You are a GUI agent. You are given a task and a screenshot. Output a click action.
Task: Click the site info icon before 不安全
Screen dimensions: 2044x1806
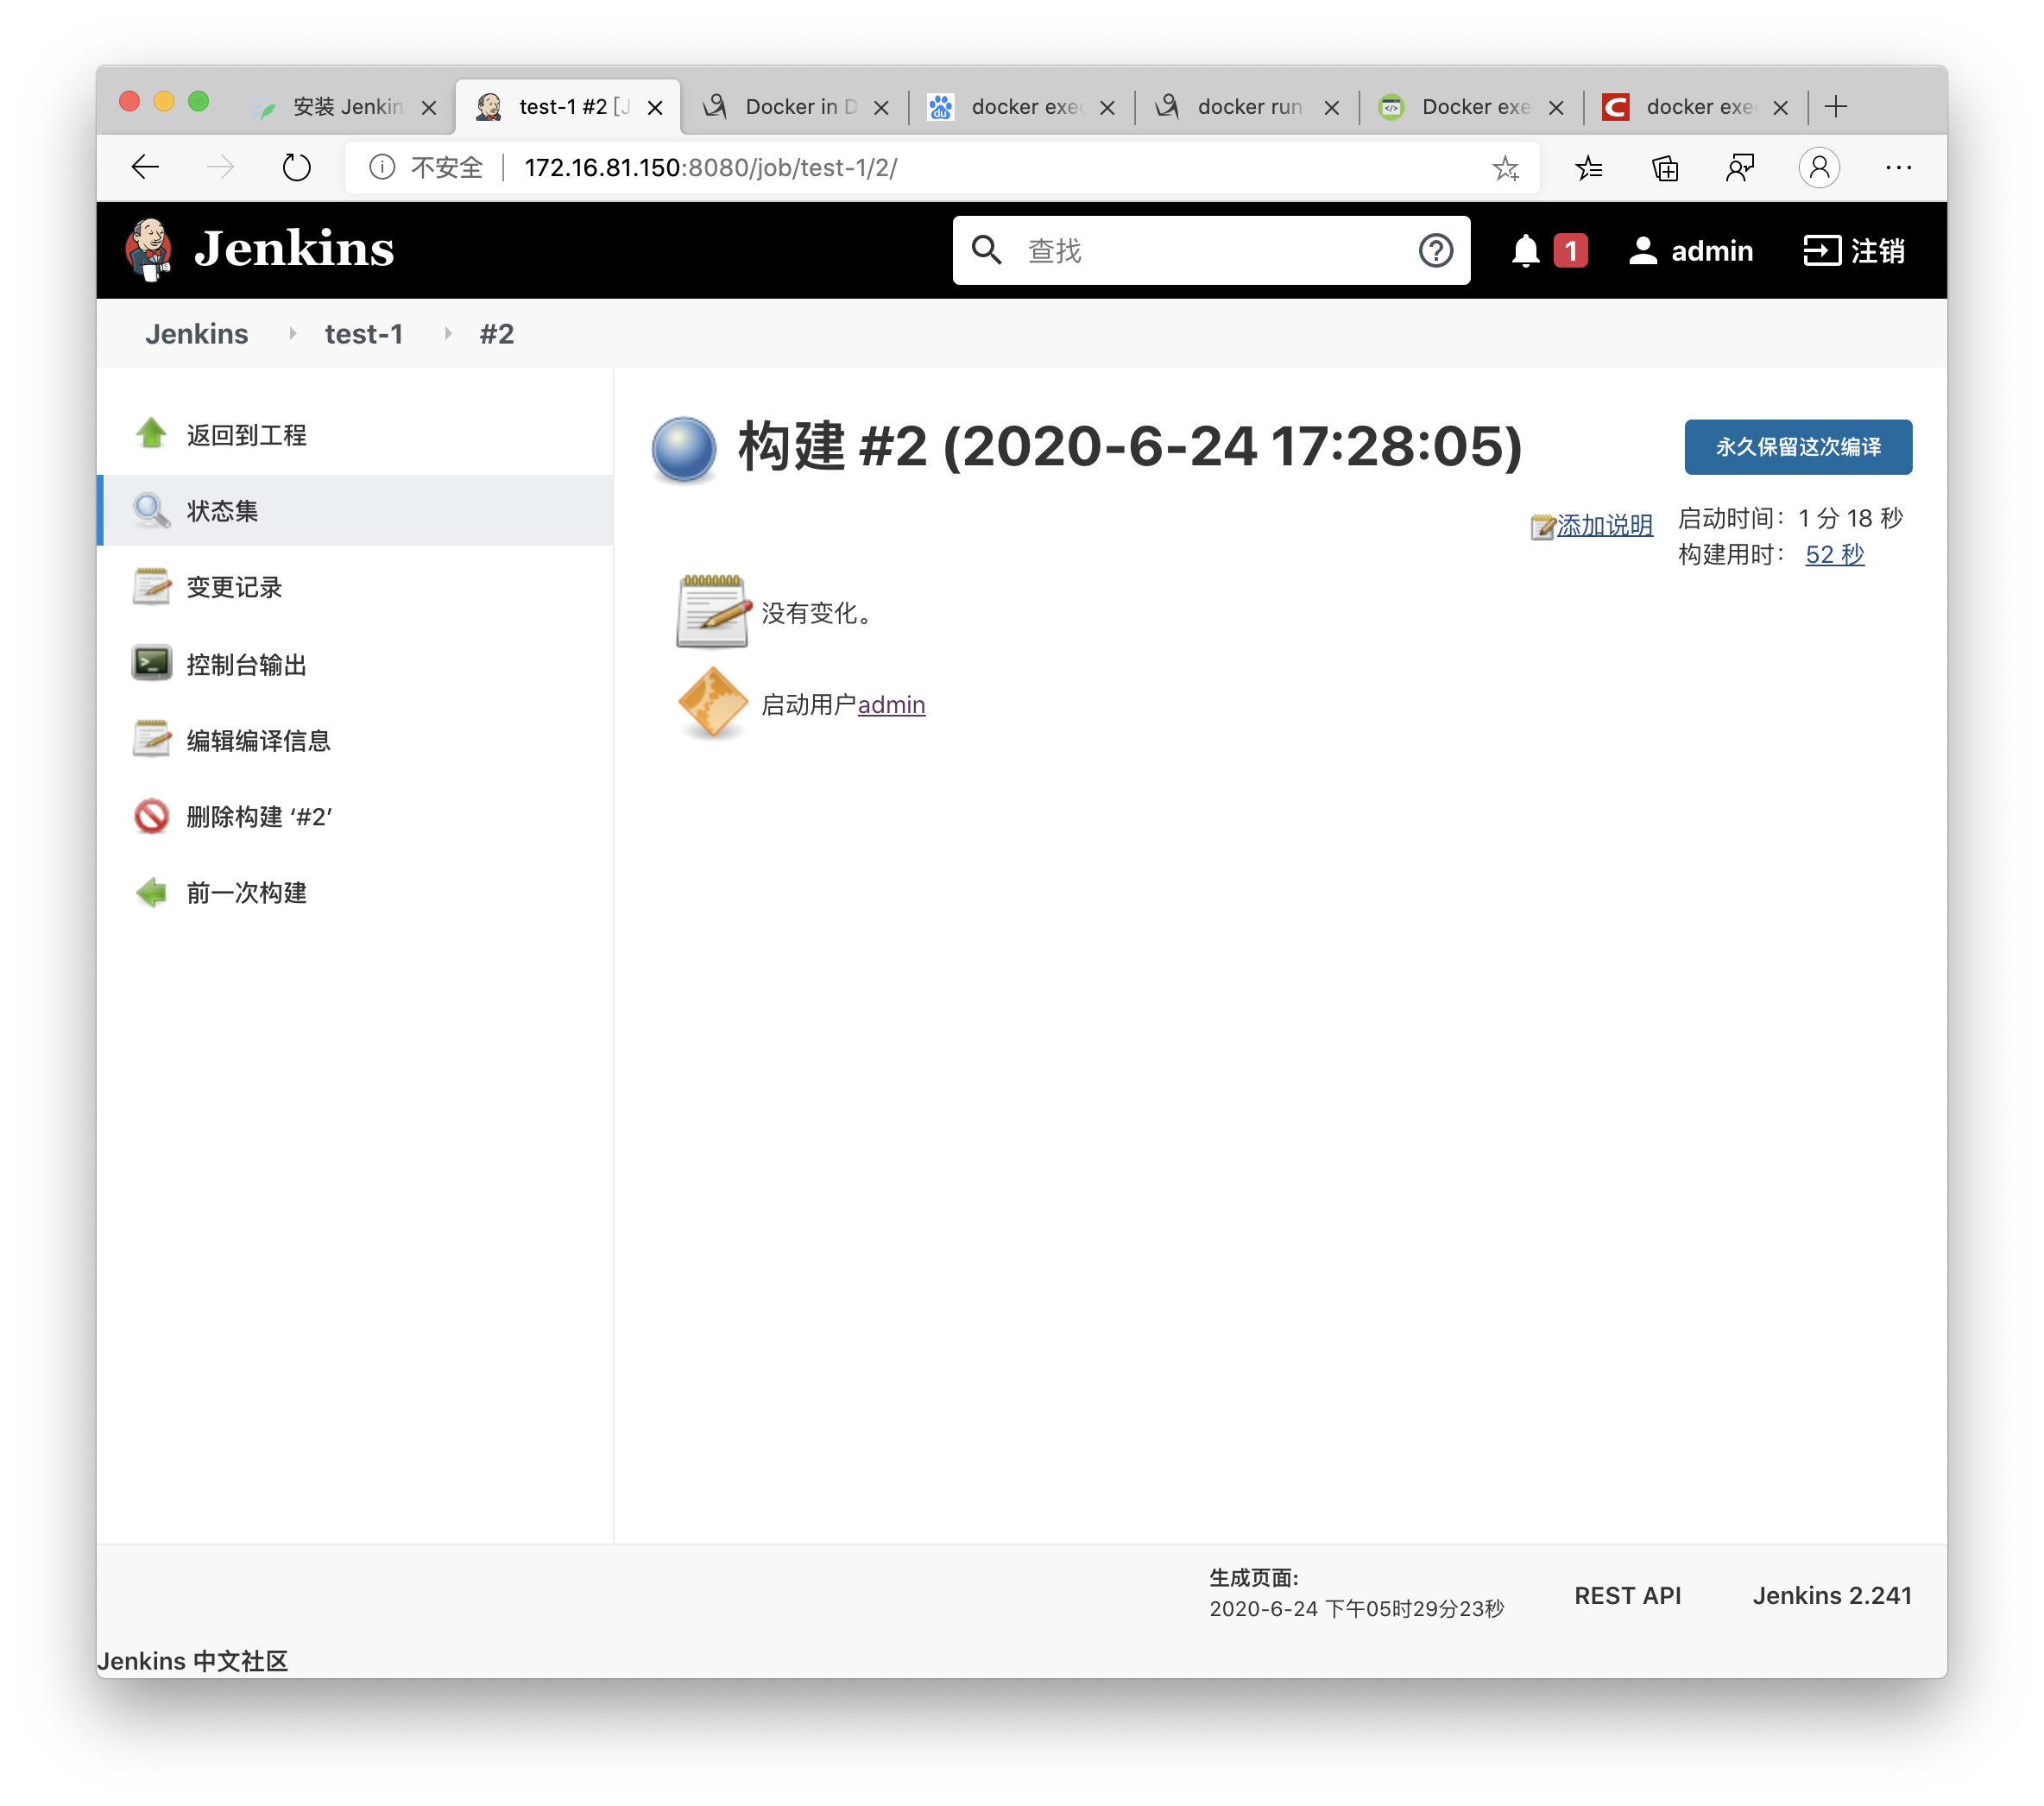pos(382,167)
